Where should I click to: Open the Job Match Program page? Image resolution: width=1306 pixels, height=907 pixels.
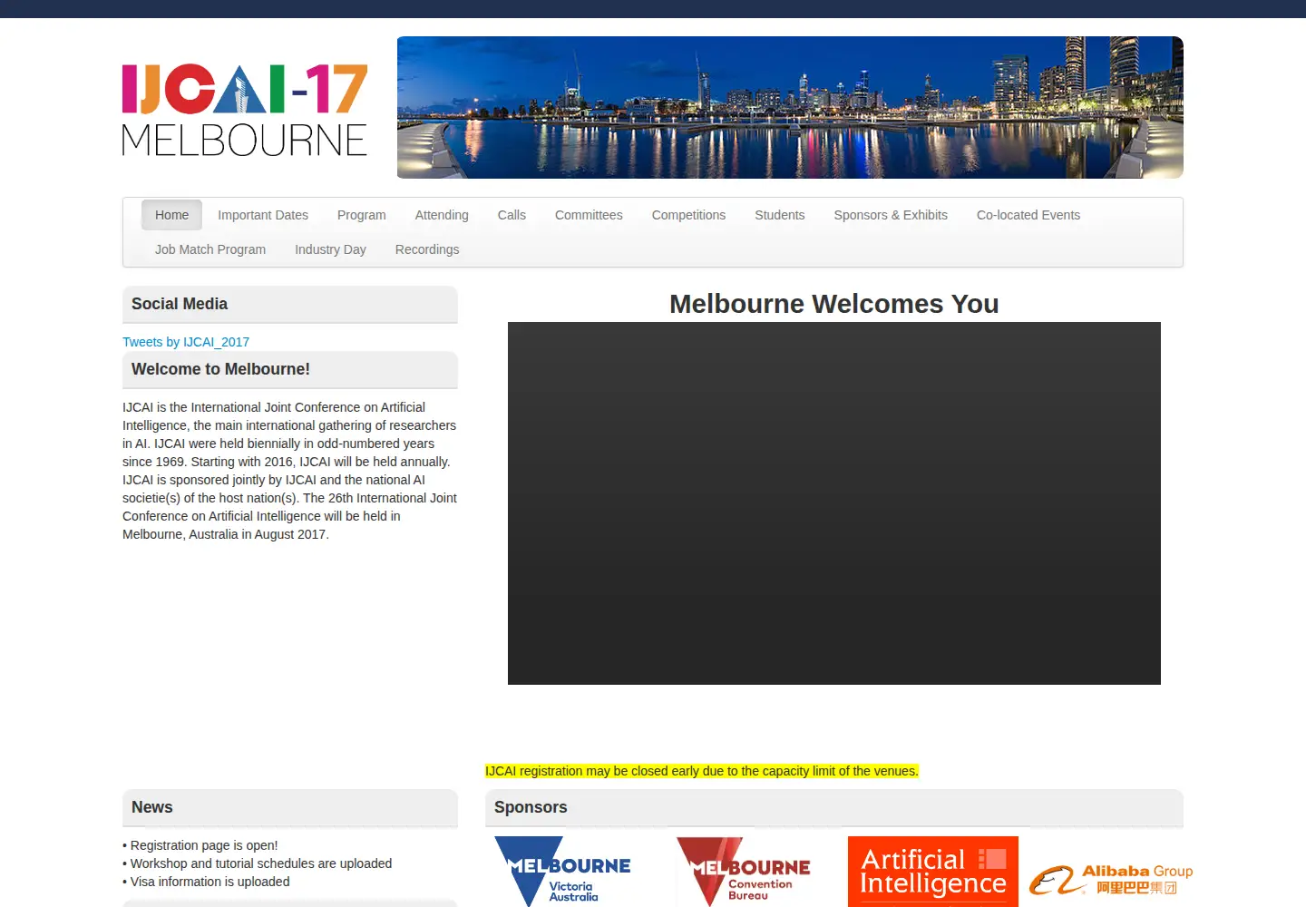tap(210, 249)
